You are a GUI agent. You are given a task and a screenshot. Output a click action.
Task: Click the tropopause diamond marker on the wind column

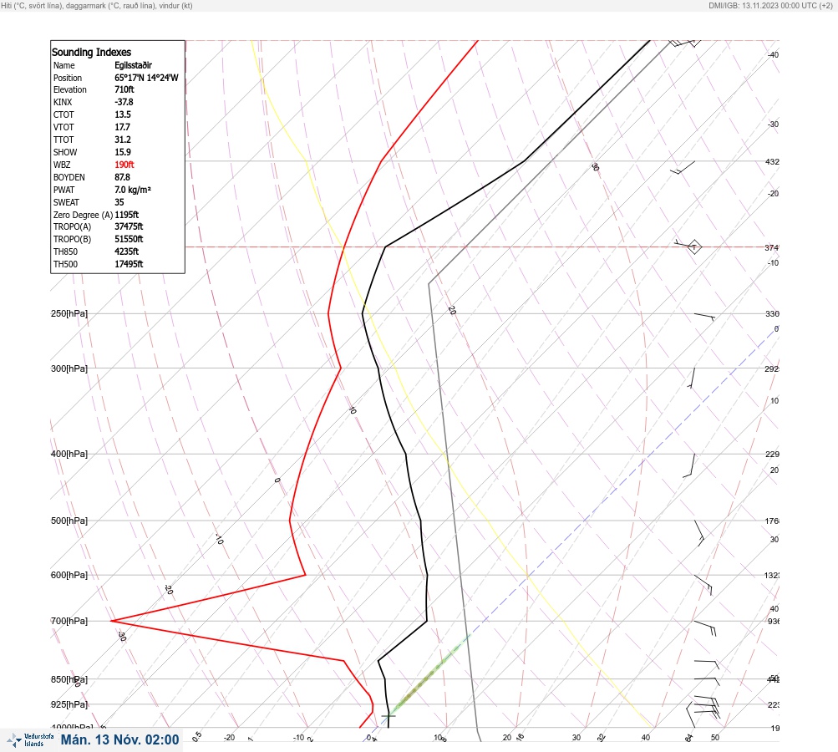click(693, 247)
